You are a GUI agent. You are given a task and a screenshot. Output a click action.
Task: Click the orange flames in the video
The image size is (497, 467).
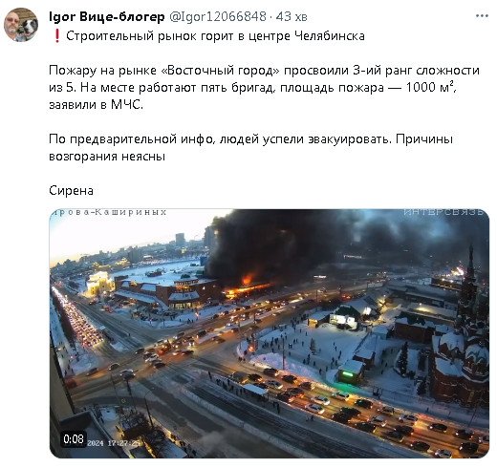[247, 286]
